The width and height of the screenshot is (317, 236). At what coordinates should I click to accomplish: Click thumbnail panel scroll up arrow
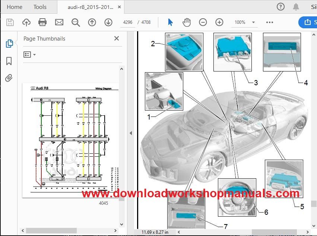coord(121,69)
